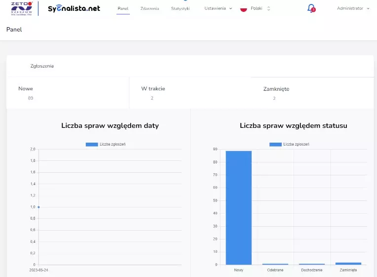Go to the Statystyki page
The width and height of the screenshot is (377, 277).
[x=180, y=8]
